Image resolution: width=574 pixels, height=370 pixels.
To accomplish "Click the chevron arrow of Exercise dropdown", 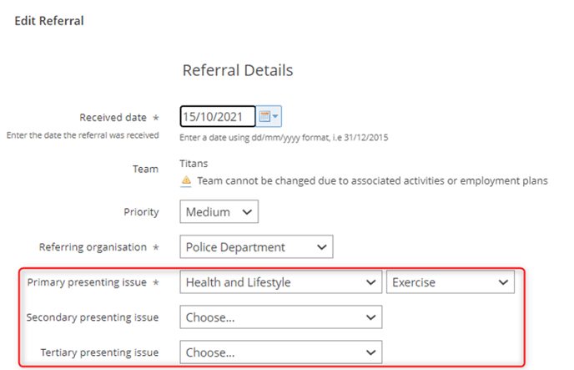I will click(x=503, y=282).
